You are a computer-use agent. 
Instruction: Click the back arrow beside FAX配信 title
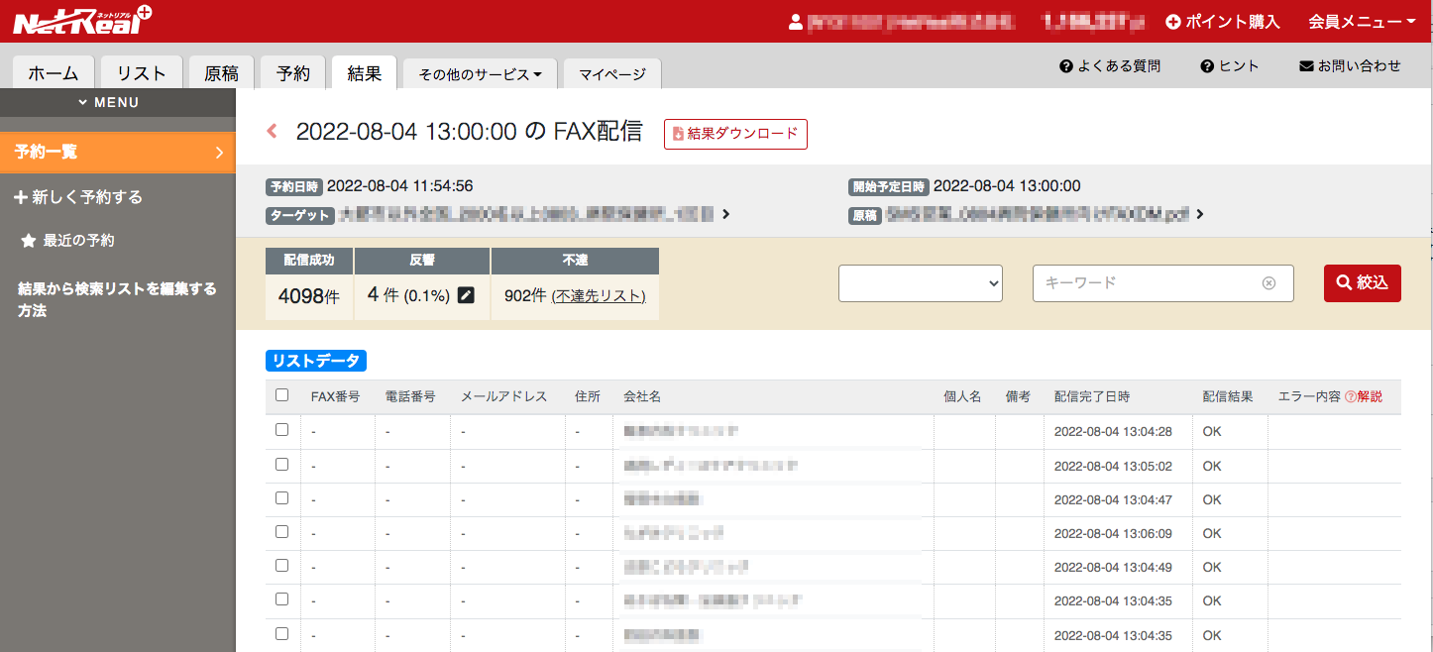coord(273,131)
